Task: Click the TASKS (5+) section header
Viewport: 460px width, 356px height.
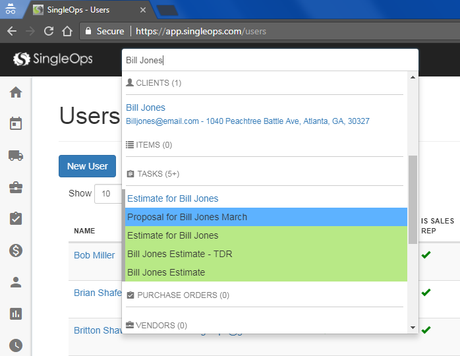Action: pos(153,174)
